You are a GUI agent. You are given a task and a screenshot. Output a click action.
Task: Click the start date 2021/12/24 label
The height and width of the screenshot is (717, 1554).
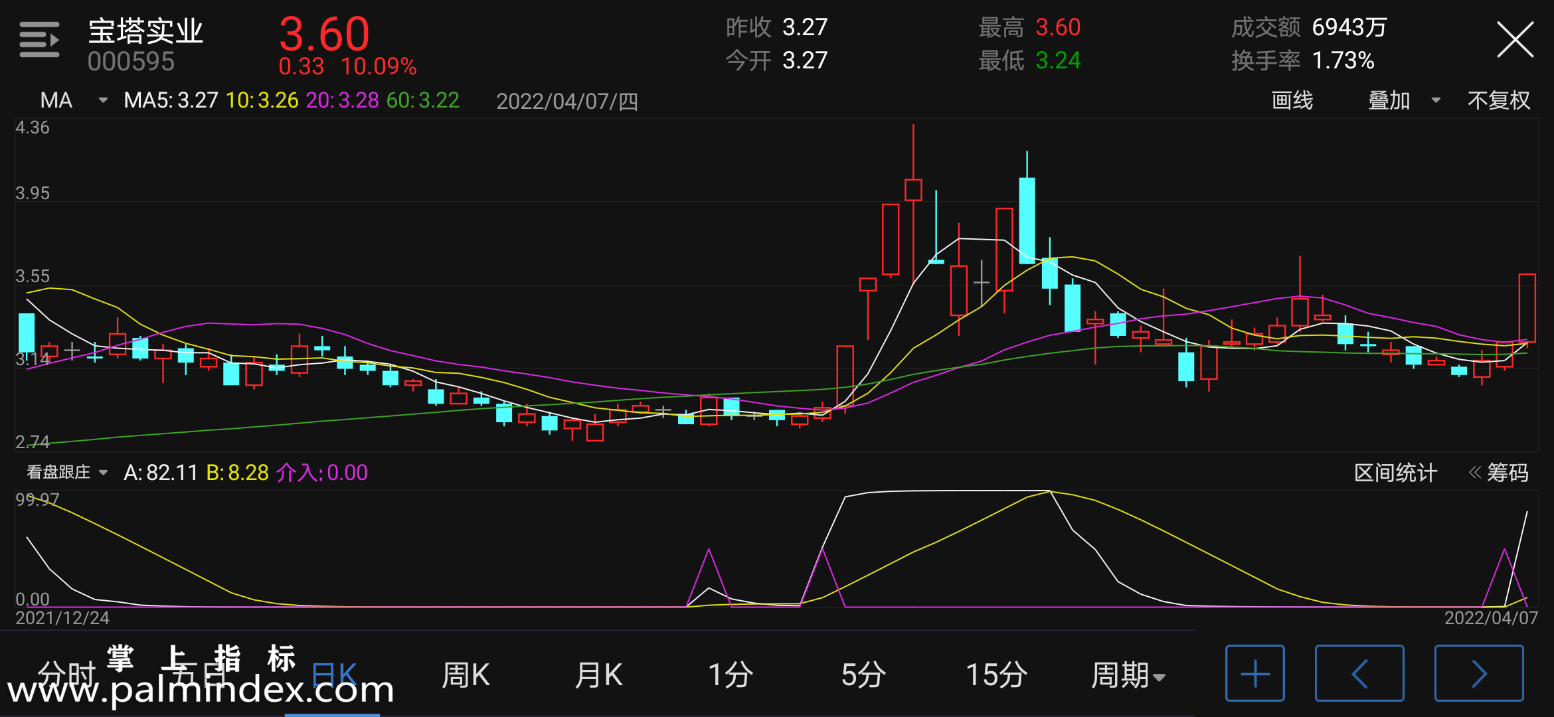(x=62, y=618)
